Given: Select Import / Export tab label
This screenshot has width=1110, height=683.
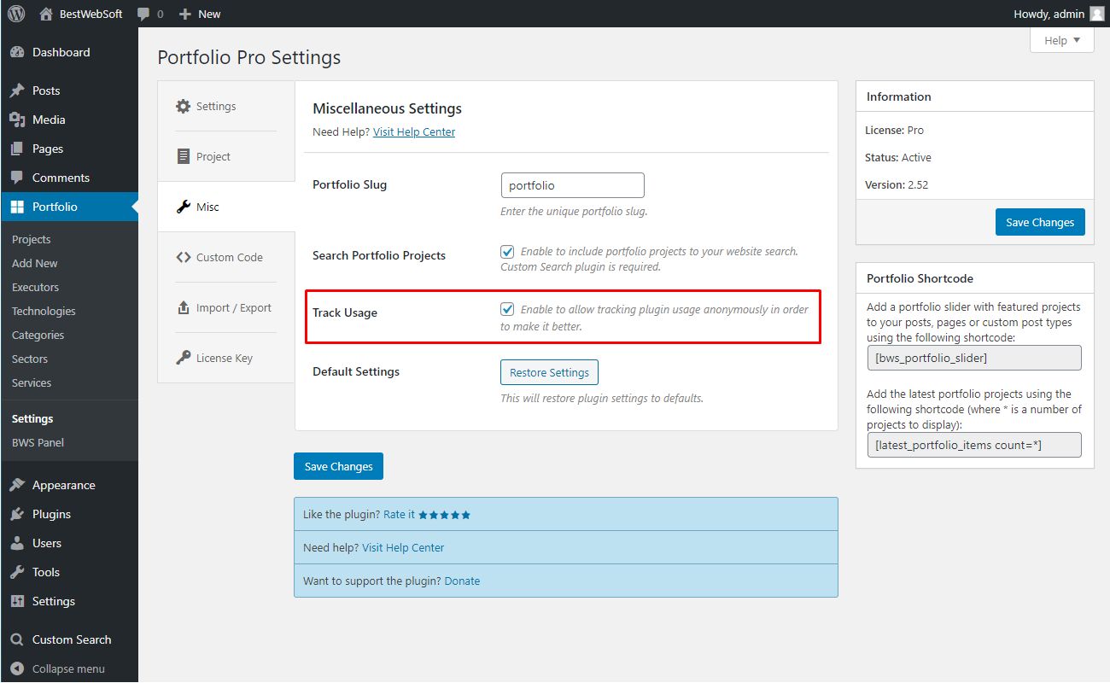Looking at the screenshot, I should tap(234, 307).
